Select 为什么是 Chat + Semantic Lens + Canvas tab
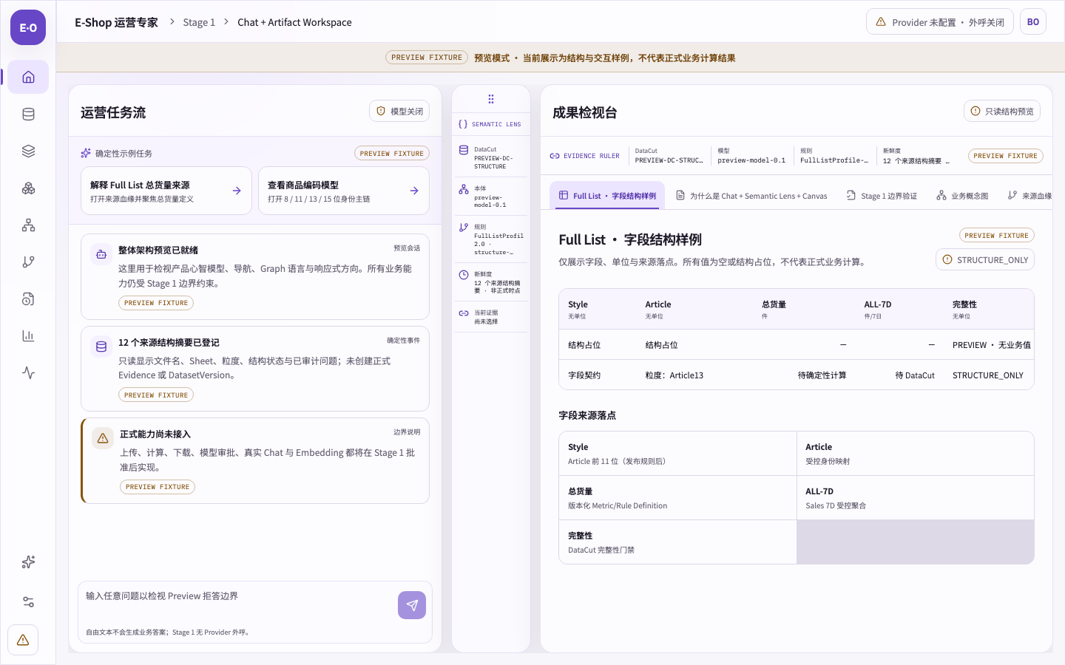1065x665 pixels. [x=751, y=196]
